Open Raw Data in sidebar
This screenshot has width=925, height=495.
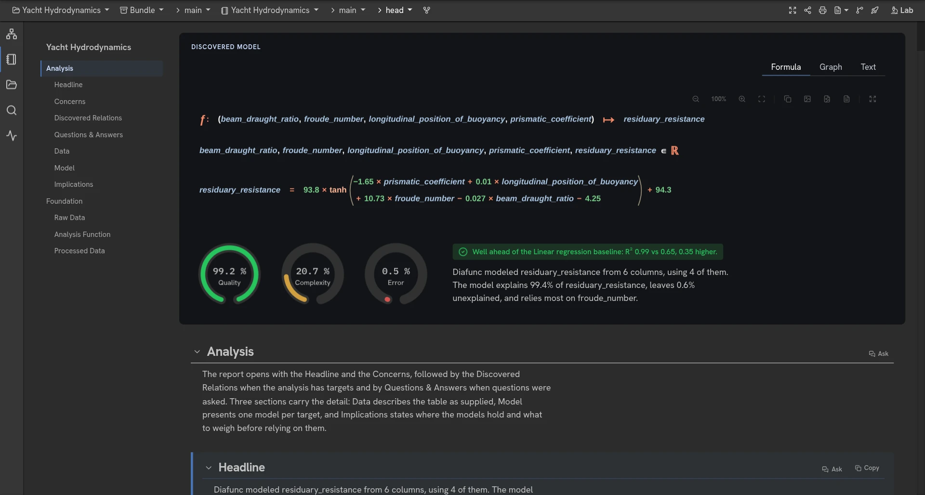69,218
